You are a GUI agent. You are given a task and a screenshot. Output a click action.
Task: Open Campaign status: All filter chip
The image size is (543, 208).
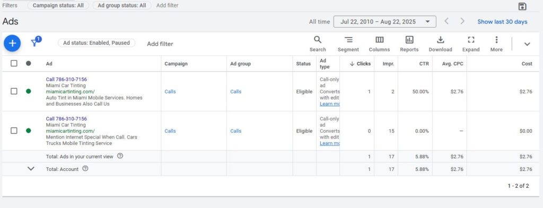(x=58, y=5)
